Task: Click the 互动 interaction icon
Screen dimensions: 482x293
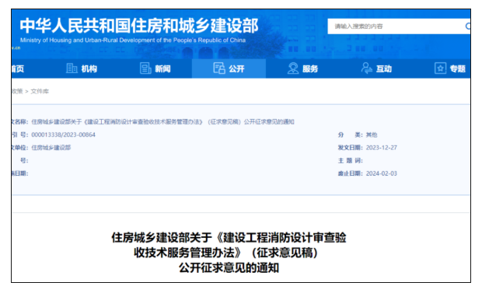Action: [366, 68]
